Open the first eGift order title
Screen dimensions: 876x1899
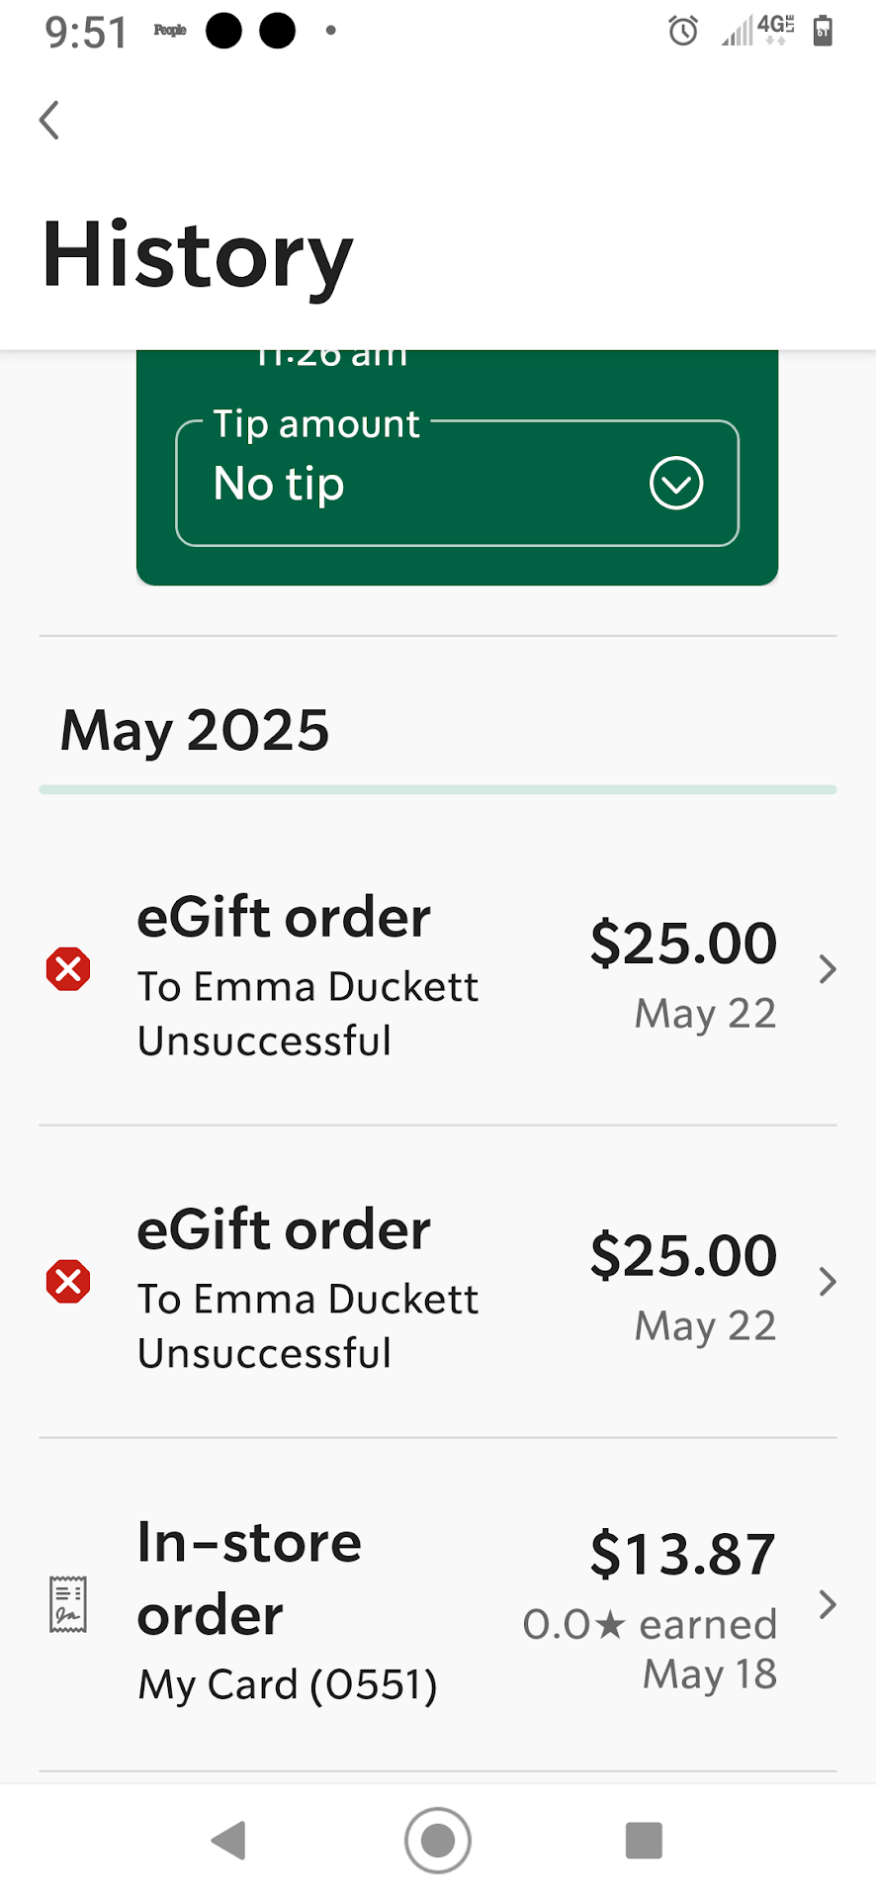284,918
